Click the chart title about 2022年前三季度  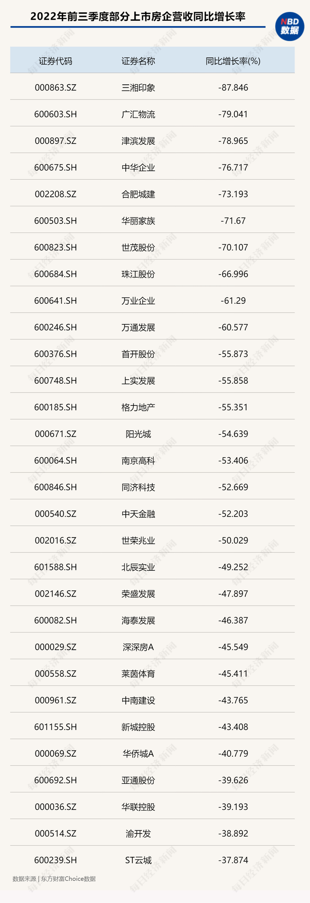click(x=138, y=17)
